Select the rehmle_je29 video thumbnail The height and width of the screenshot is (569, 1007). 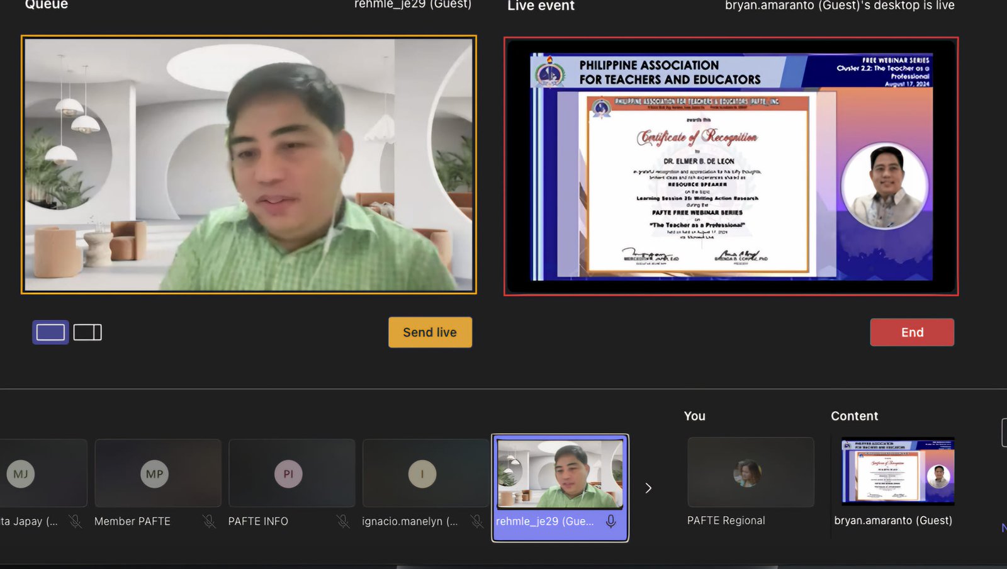[x=560, y=474]
